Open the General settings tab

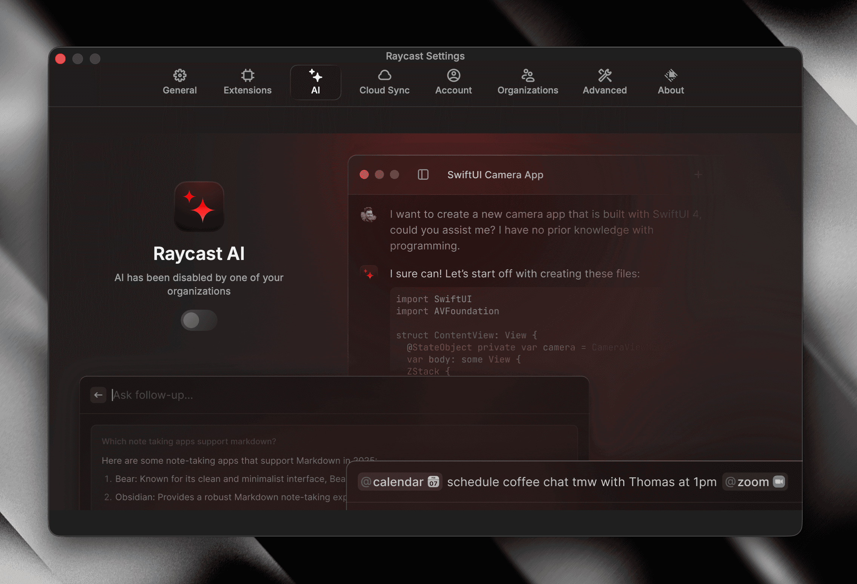pyautogui.click(x=180, y=83)
